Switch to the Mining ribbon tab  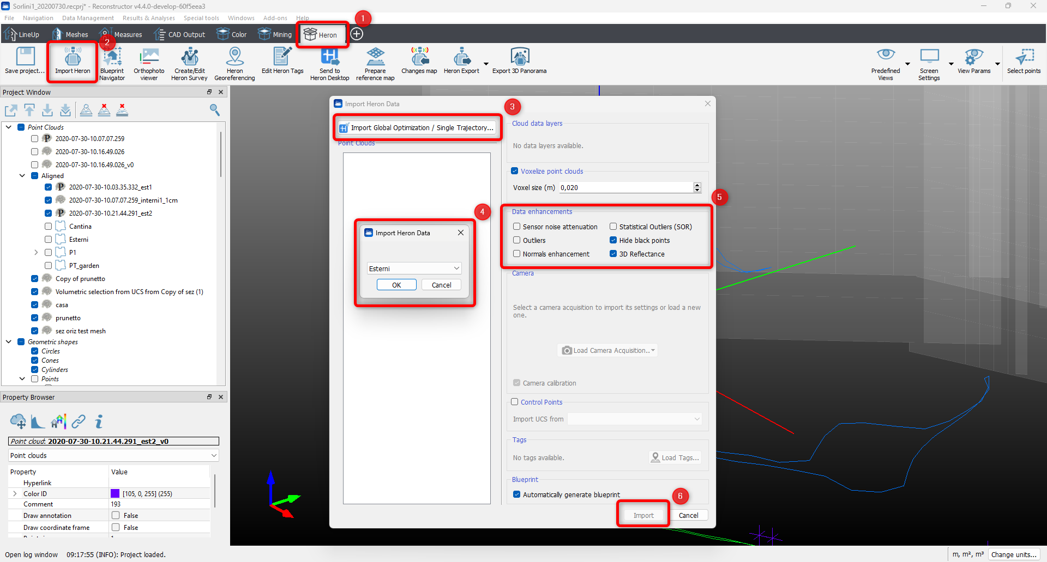pyautogui.click(x=275, y=34)
